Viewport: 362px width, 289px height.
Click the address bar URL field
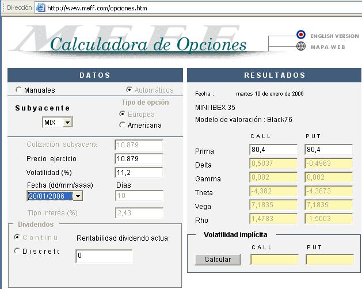pos(198,8)
